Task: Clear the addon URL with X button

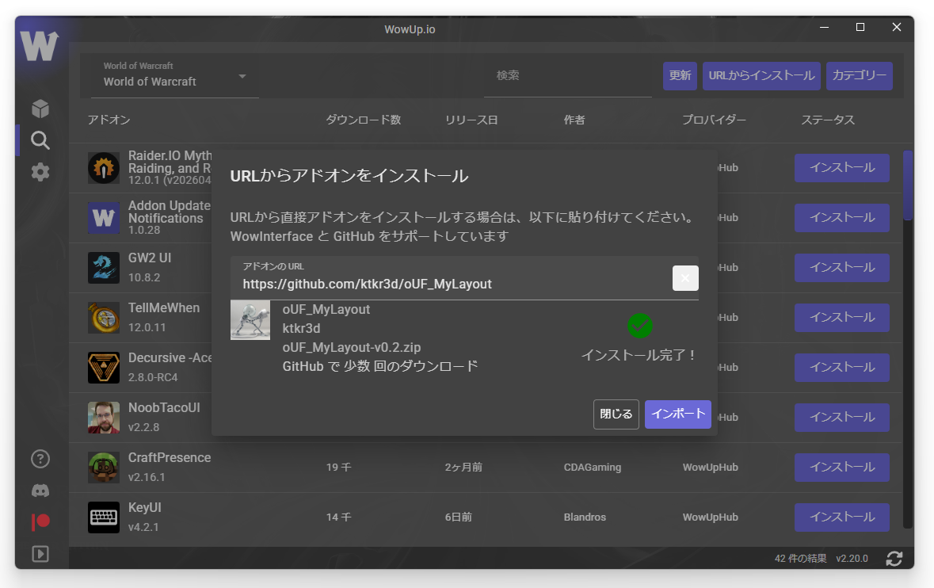Action: [x=685, y=278]
